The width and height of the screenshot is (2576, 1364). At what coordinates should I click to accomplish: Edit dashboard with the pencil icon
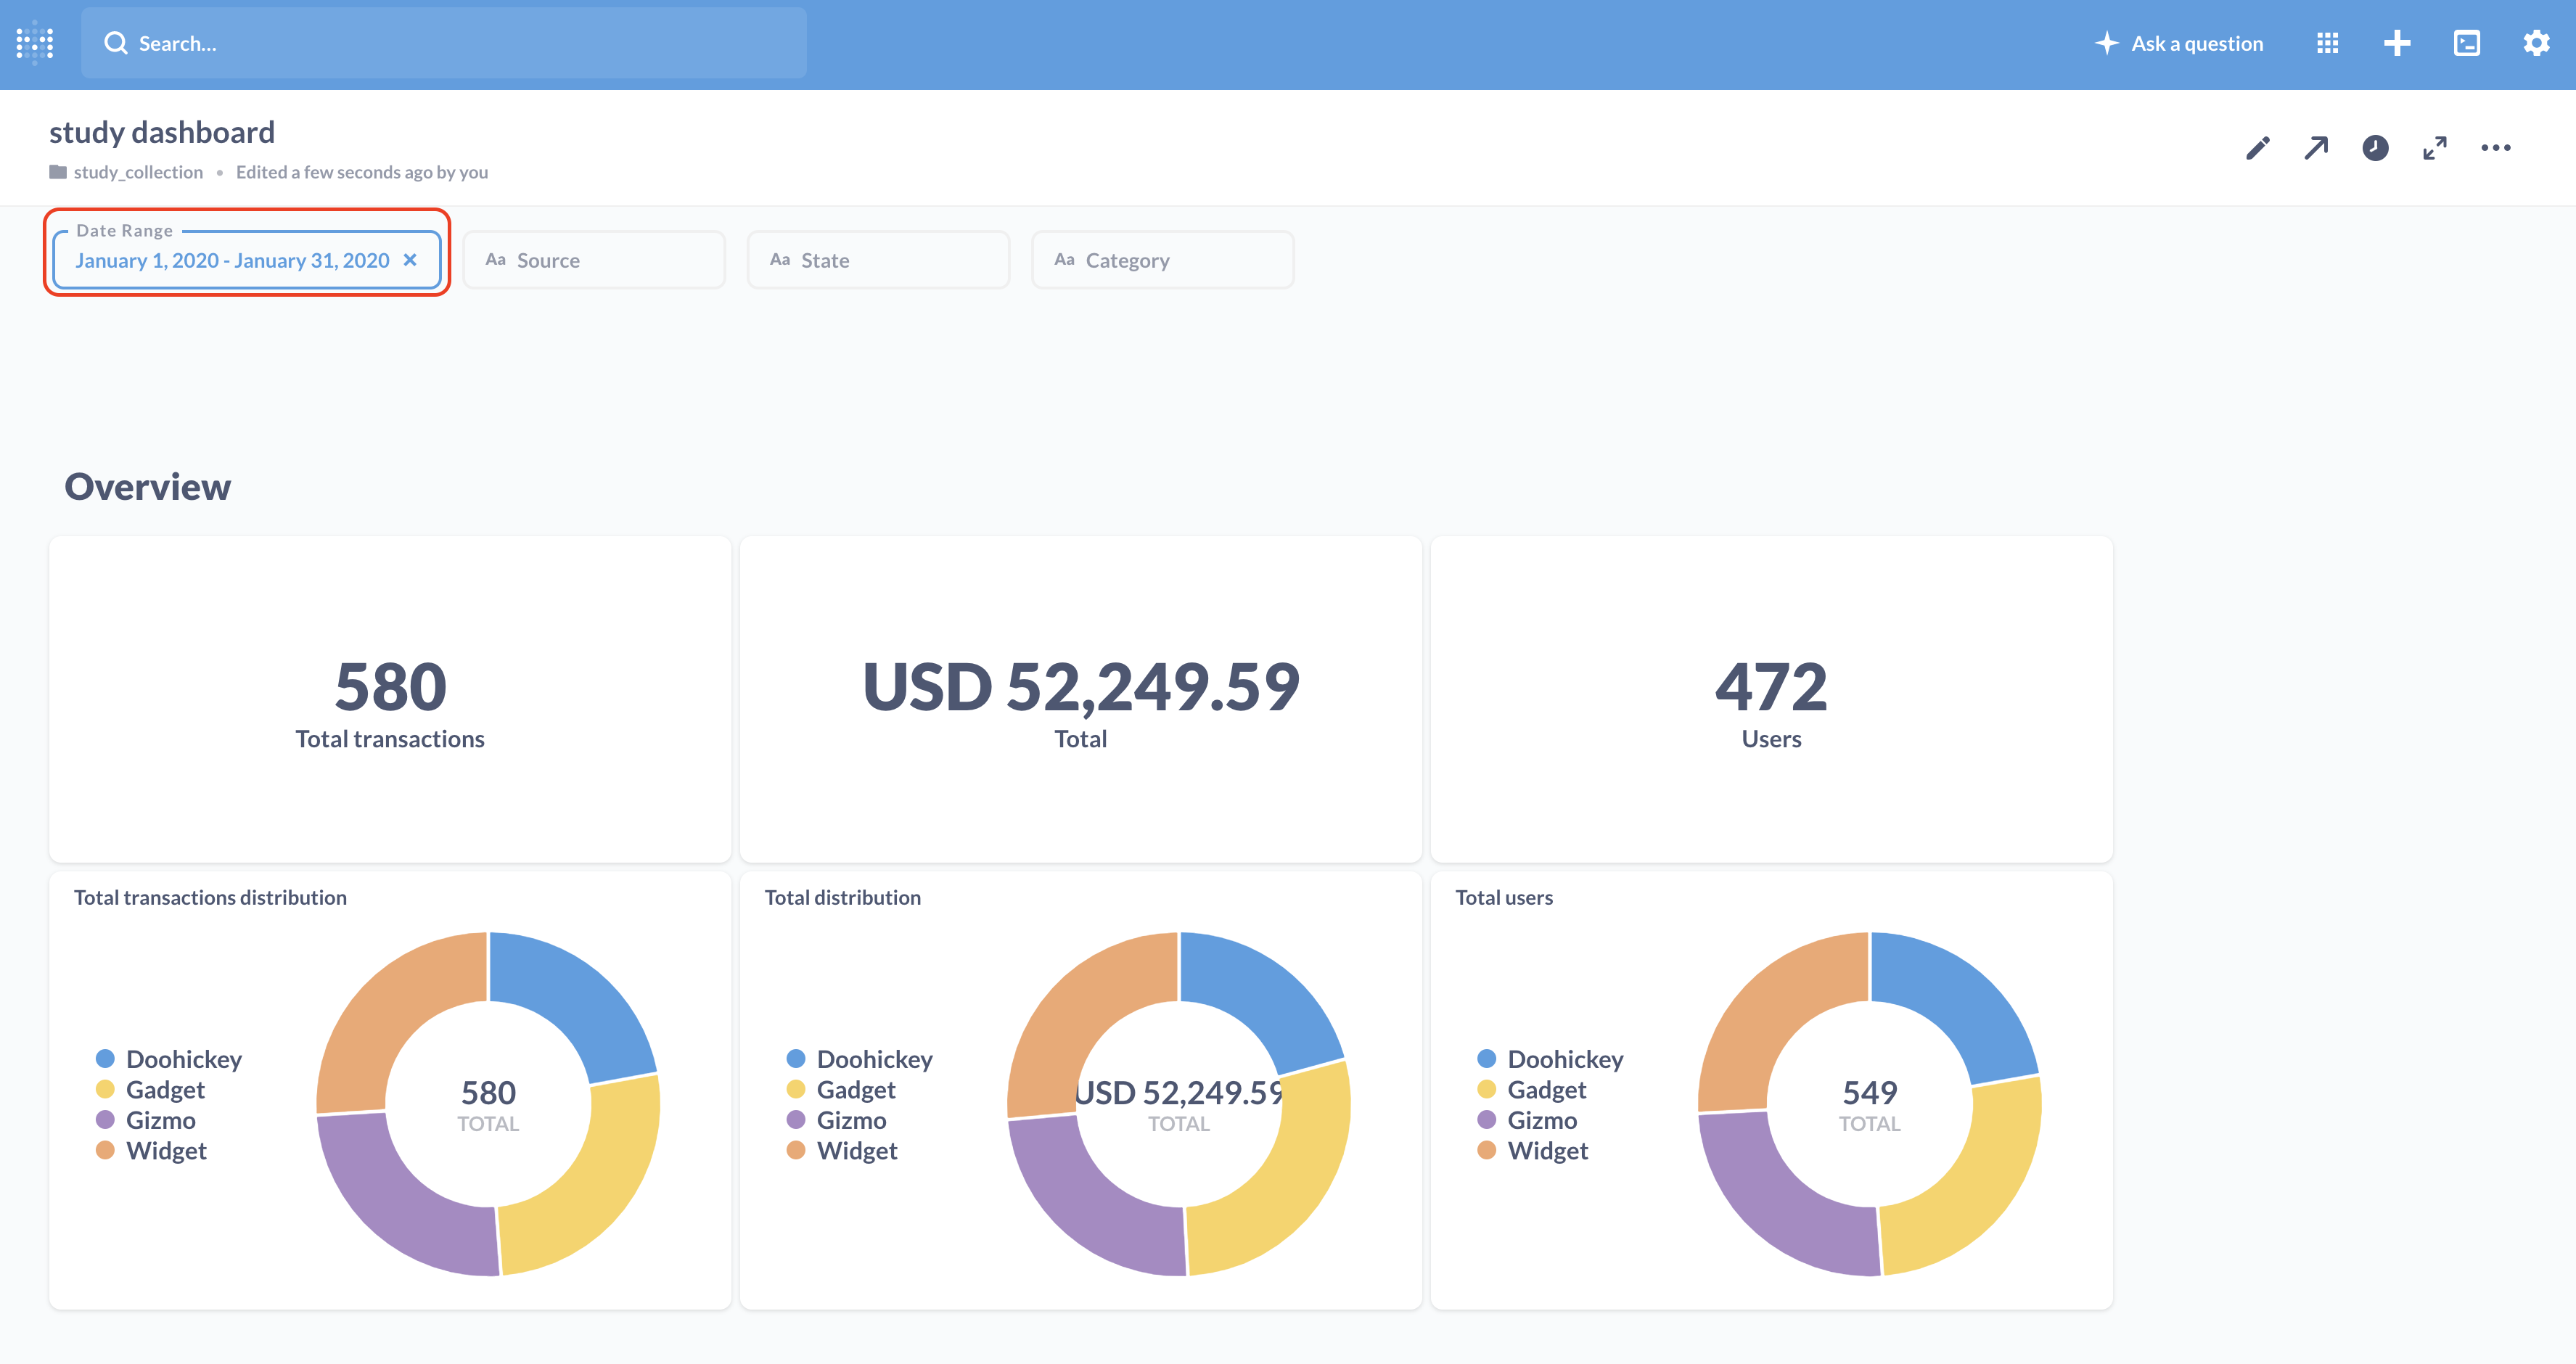coord(2257,148)
